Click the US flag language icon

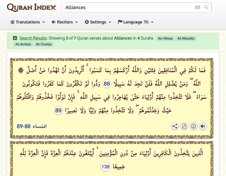point(146,22)
